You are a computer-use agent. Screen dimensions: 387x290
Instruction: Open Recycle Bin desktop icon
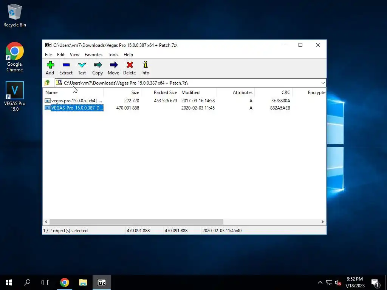pyautogui.click(x=15, y=15)
